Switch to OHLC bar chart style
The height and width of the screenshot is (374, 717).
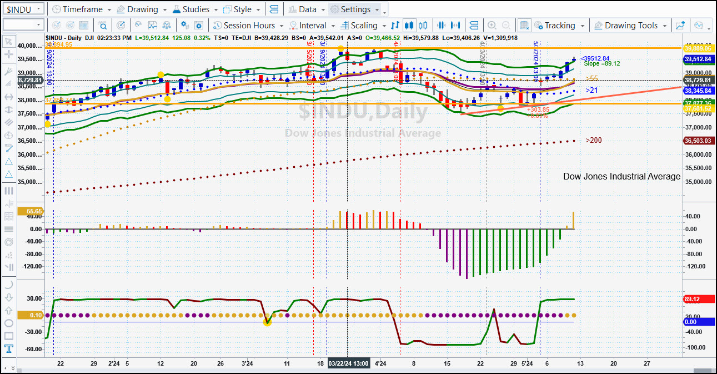click(395, 26)
